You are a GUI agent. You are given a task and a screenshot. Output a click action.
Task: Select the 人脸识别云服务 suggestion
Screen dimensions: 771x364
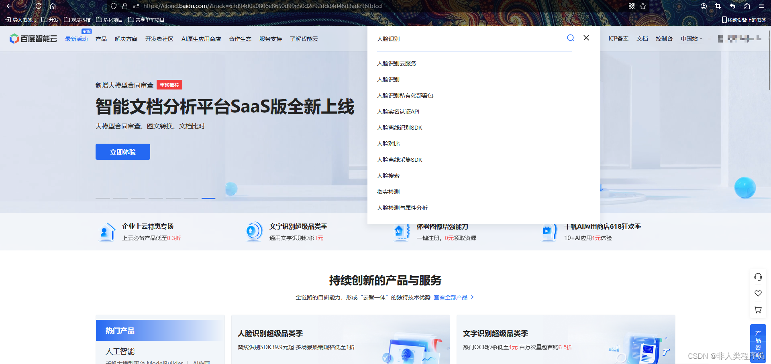tap(397, 63)
